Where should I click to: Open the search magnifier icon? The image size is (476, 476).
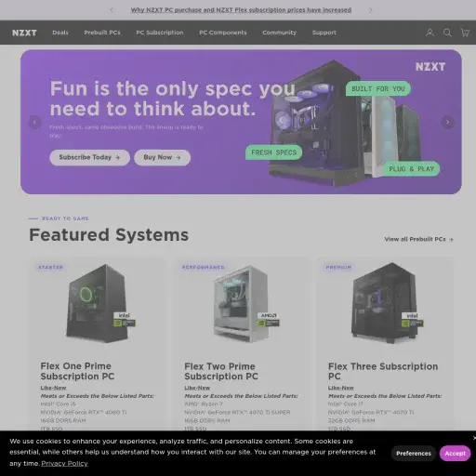(x=447, y=33)
